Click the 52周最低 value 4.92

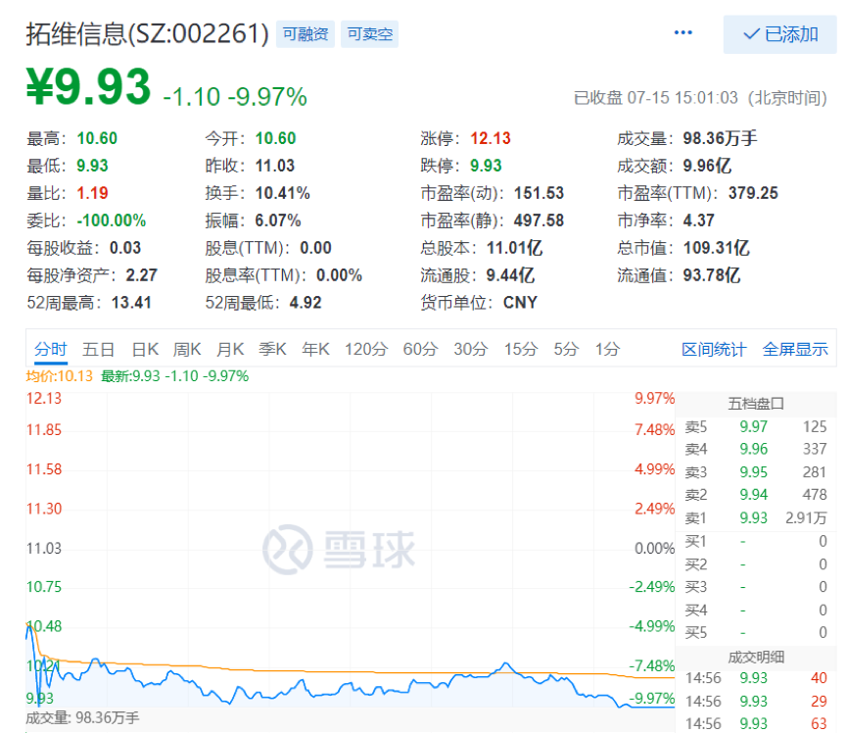click(x=306, y=303)
